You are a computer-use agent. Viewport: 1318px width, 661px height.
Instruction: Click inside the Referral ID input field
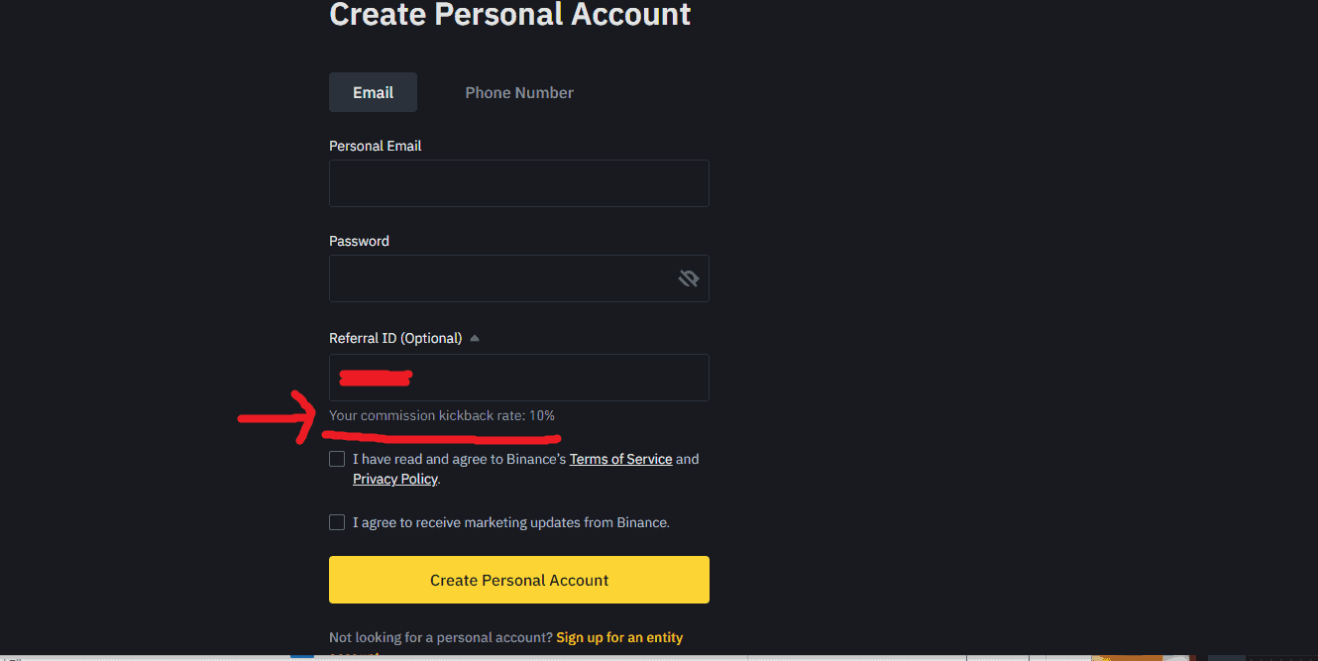tap(519, 378)
